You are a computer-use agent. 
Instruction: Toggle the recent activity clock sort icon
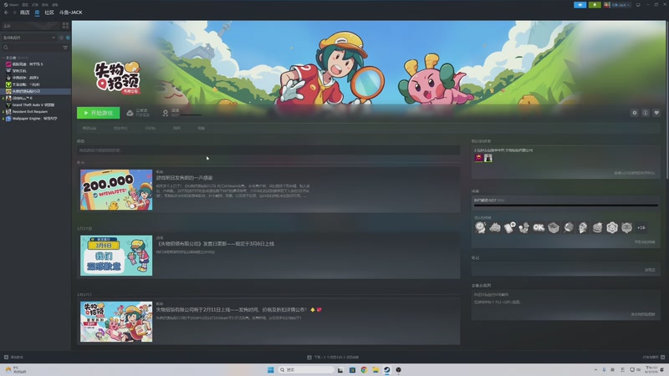(61, 38)
